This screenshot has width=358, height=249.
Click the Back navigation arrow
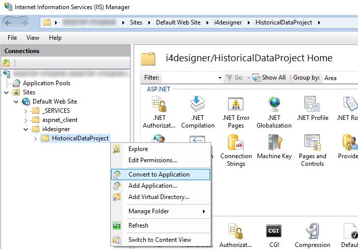[8, 23]
